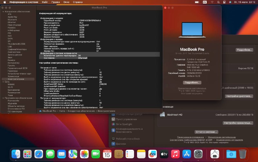The width and height of the screenshot is (258, 162).
Task: Launch the Apple TV app from dock
Action: pyautogui.click(x=164, y=154)
